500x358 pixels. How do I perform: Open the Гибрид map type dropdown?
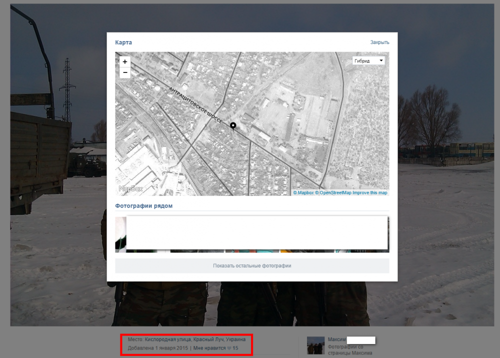[368, 61]
